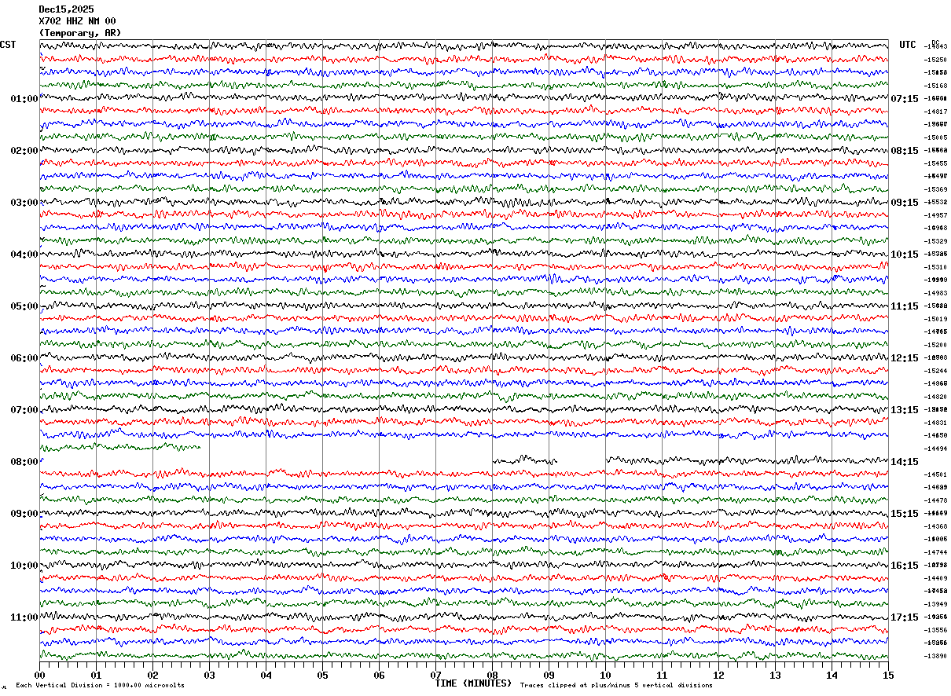Select minute tick 08 on the time axis
Screen dimensions: 951x696
pyautogui.click(x=492, y=675)
